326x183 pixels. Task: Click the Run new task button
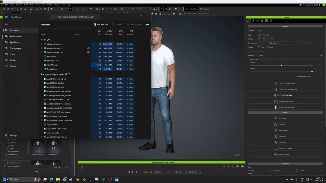click(101, 25)
